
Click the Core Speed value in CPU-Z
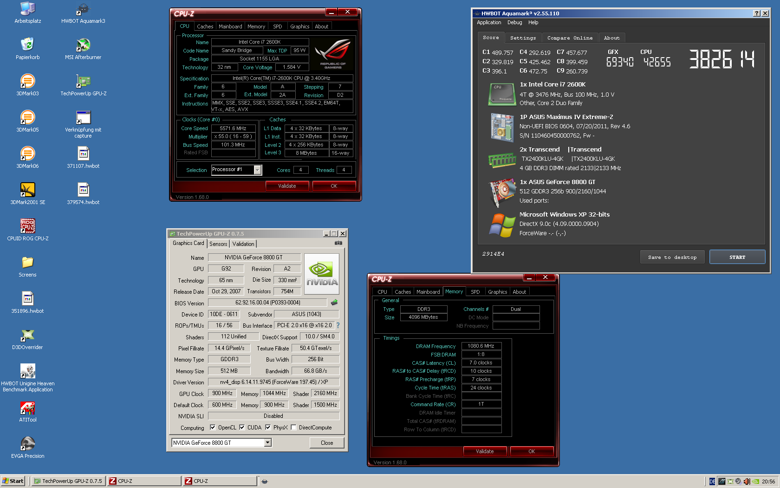click(x=233, y=128)
